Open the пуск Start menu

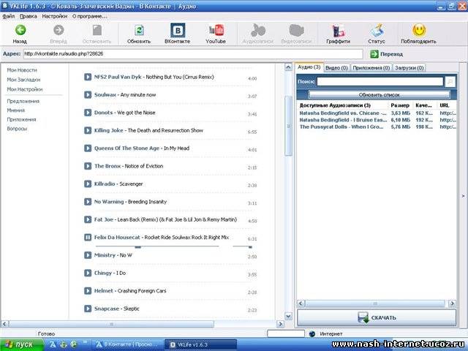pos(21,344)
